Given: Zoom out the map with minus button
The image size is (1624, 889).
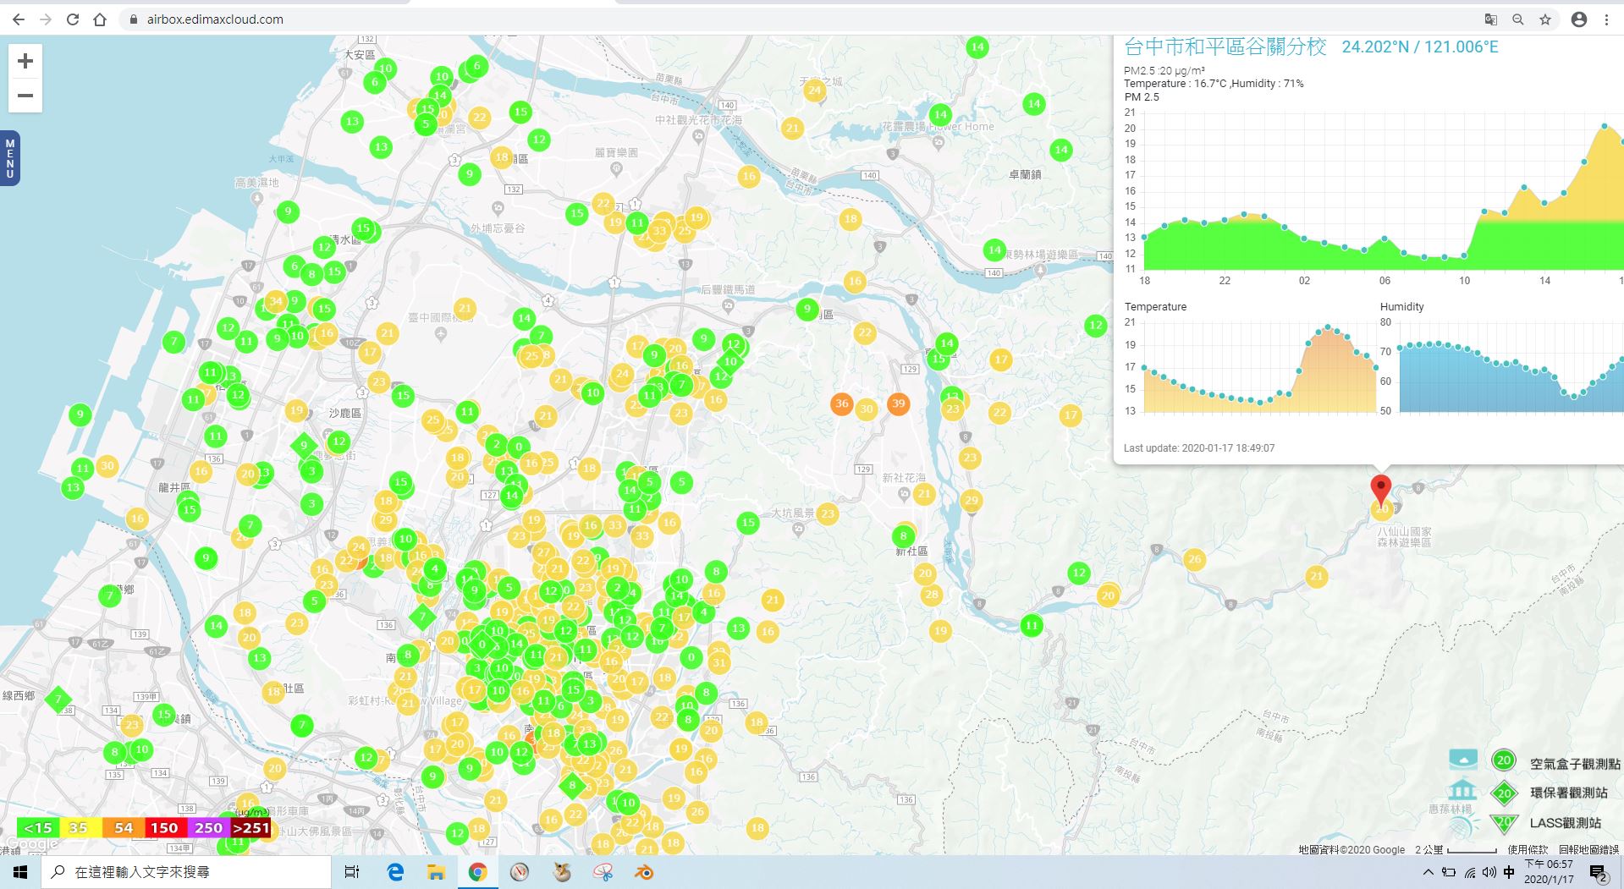Looking at the screenshot, I should tap(25, 96).
